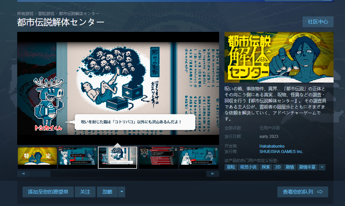Open the dropdown arrow next to 忽略
Screen dimensions: 345x206
click(x=122, y=192)
